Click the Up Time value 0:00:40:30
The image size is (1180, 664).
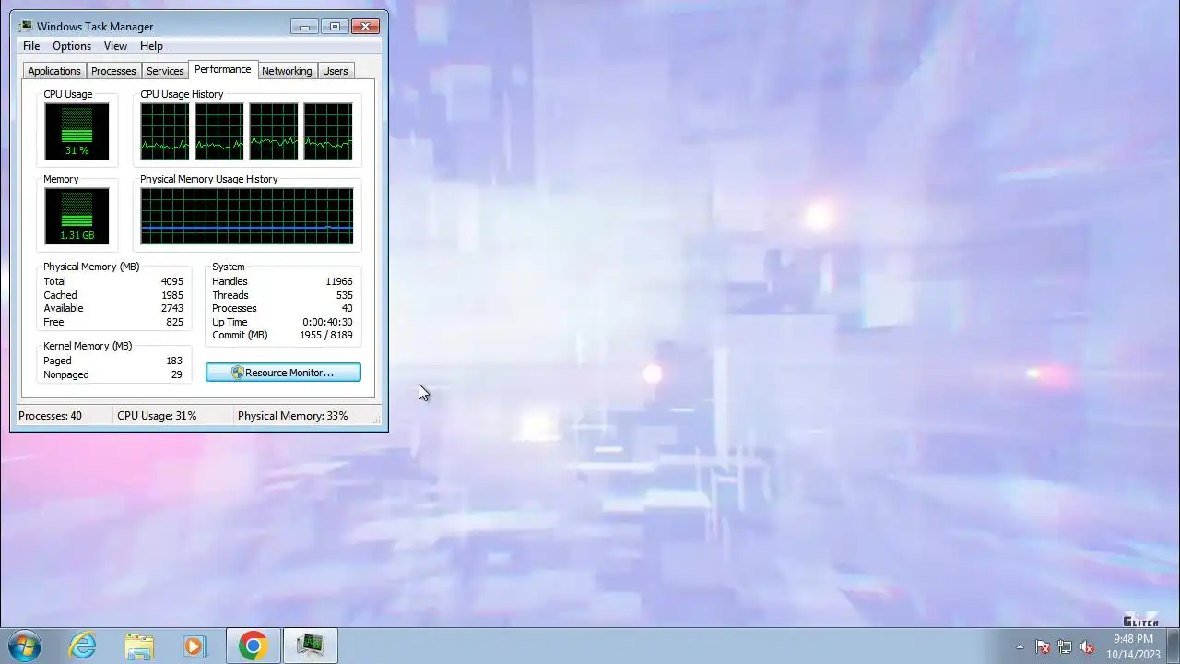pyautogui.click(x=327, y=322)
